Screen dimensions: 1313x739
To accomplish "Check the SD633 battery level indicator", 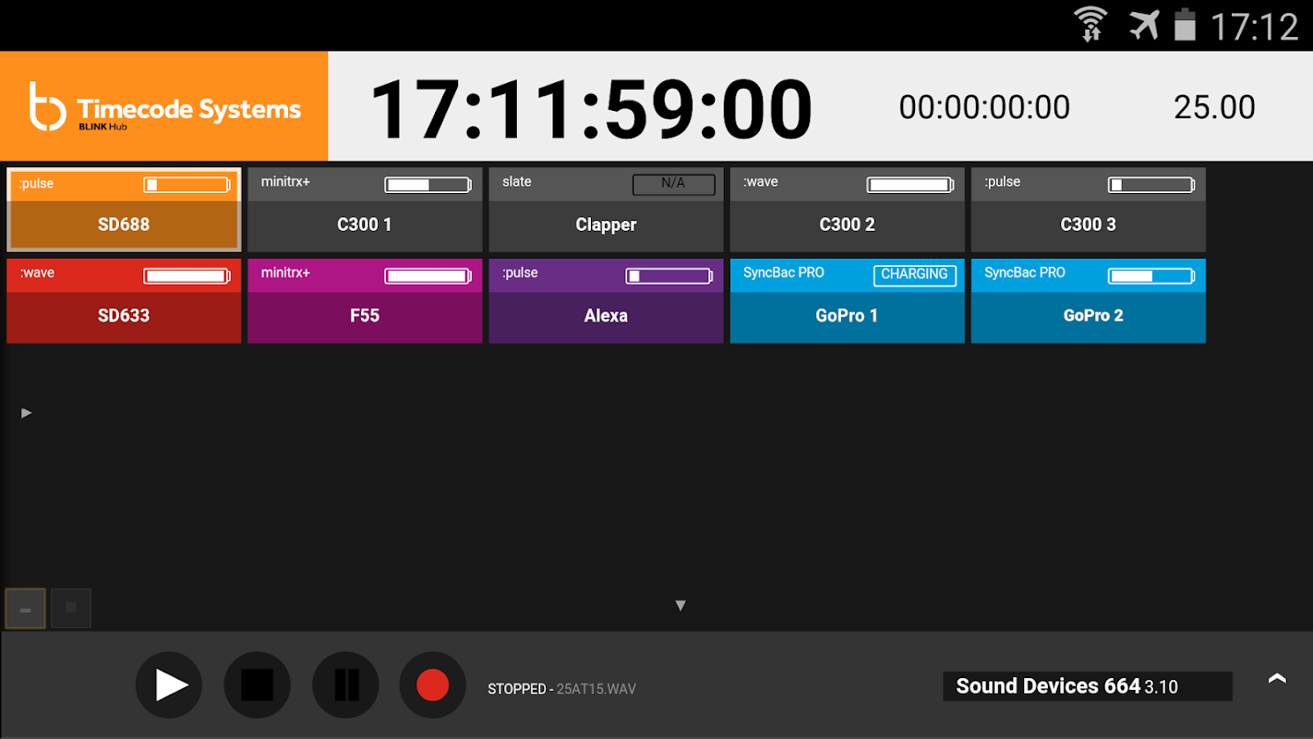I will point(187,275).
